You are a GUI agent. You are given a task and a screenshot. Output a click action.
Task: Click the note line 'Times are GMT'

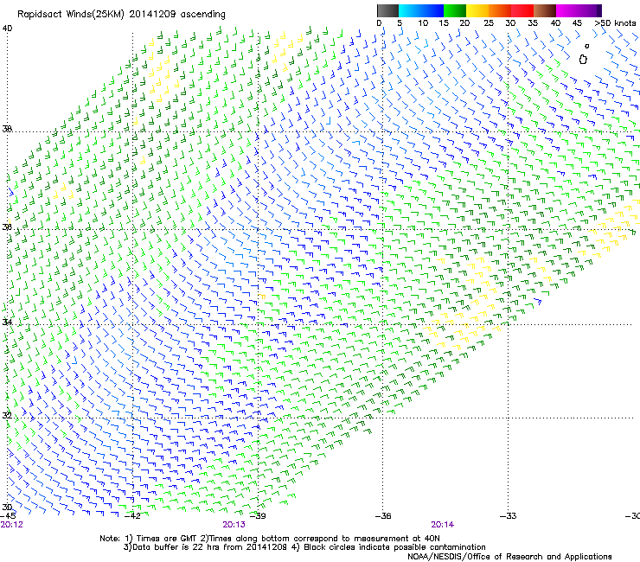(x=166, y=539)
